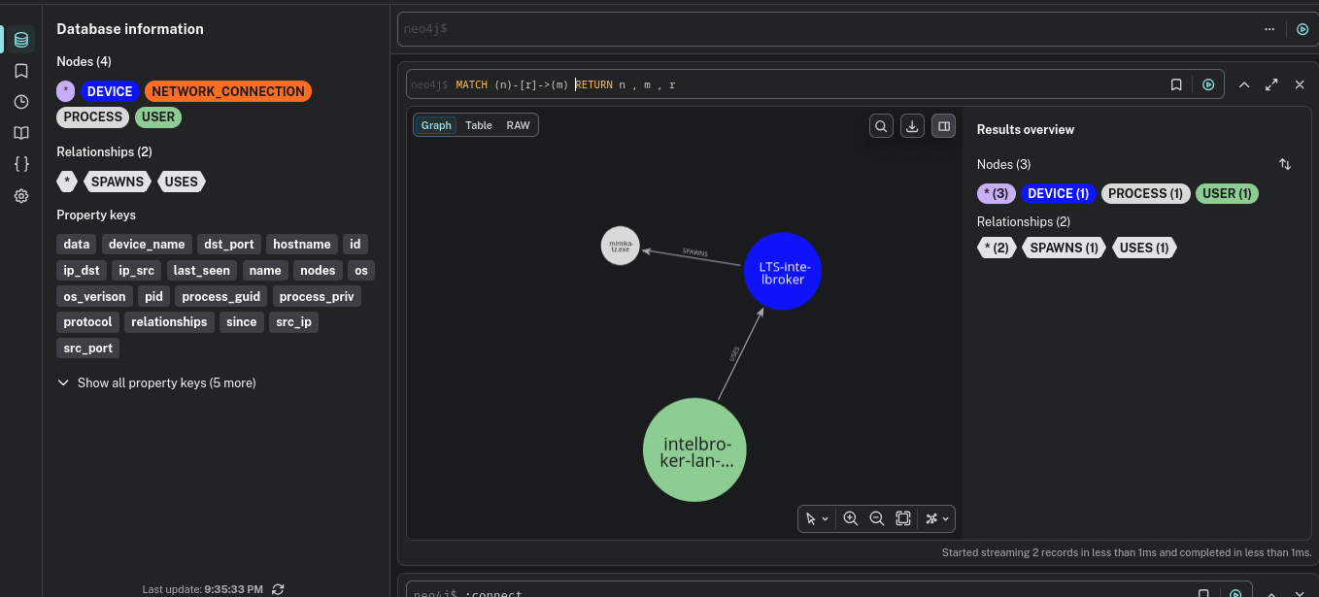Screen dimensions: 1319x597
Task: Switch to the Graph view tab
Action: pos(436,125)
